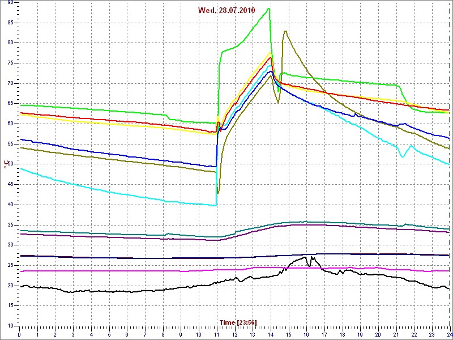Select the 60 temperature axis label
Viewport: 453px width, 340px height.
click(10, 124)
